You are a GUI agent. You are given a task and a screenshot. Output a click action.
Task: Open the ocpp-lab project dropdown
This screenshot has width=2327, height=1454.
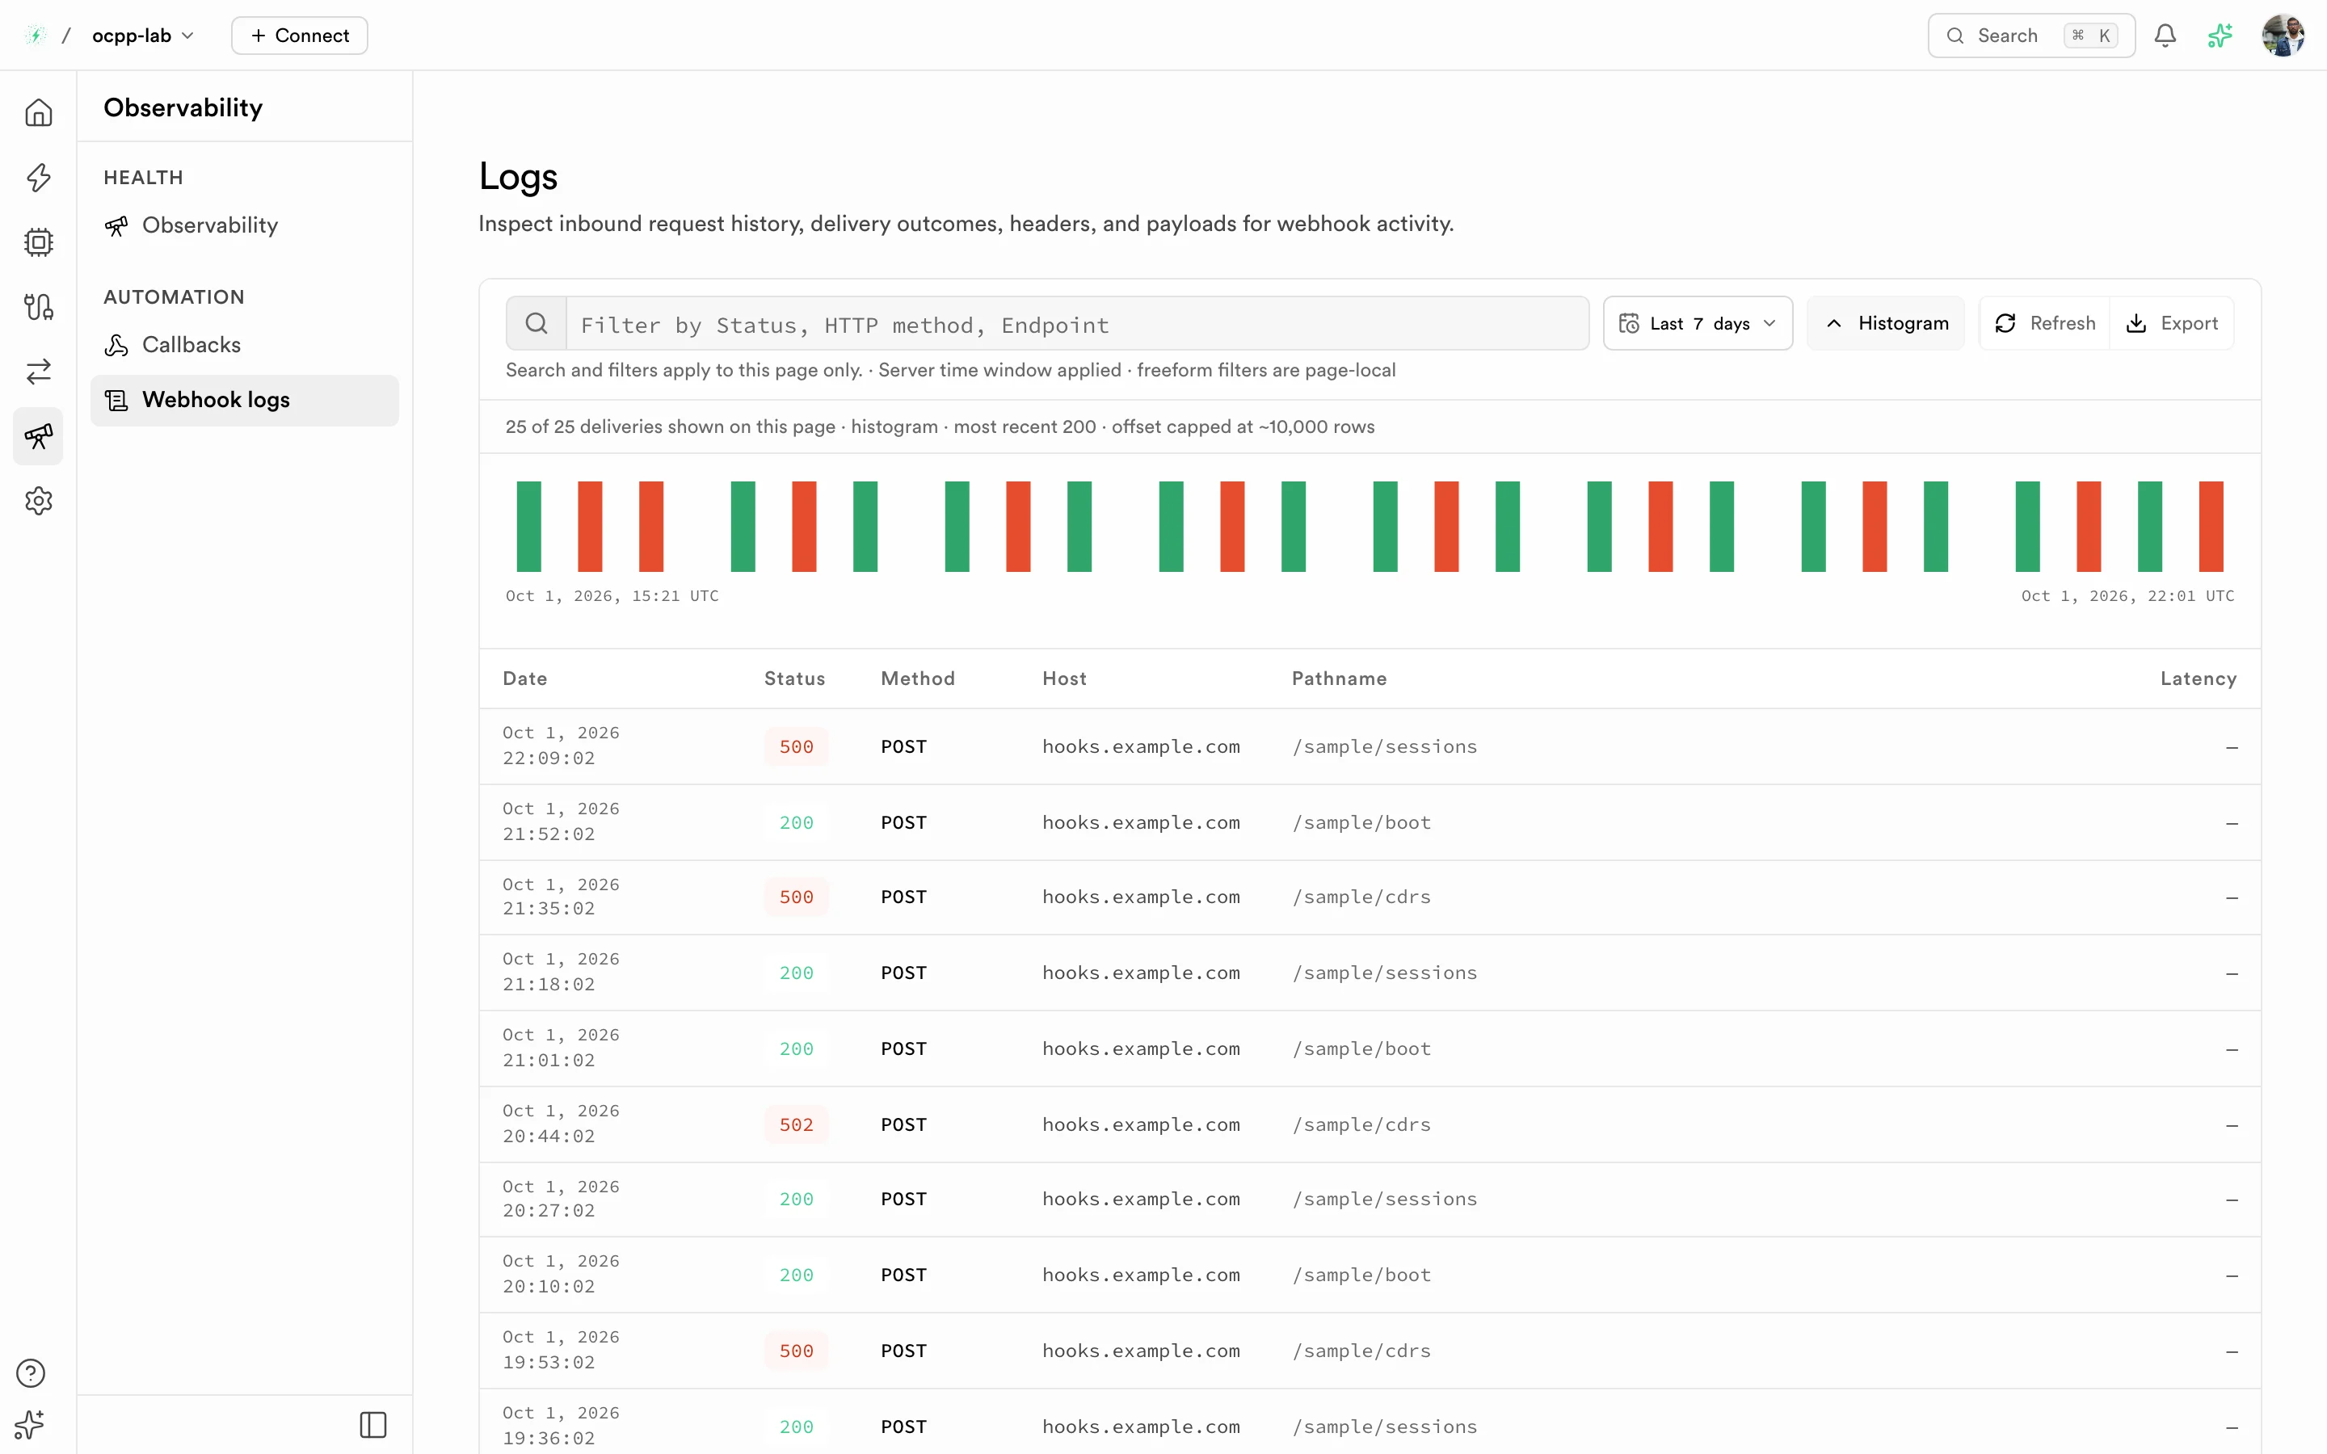click(x=143, y=36)
